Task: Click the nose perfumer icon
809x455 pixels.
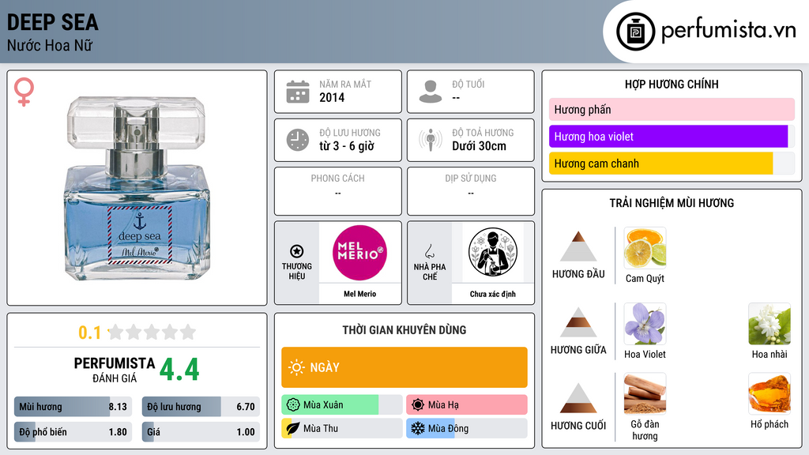Action: coord(429,251)
